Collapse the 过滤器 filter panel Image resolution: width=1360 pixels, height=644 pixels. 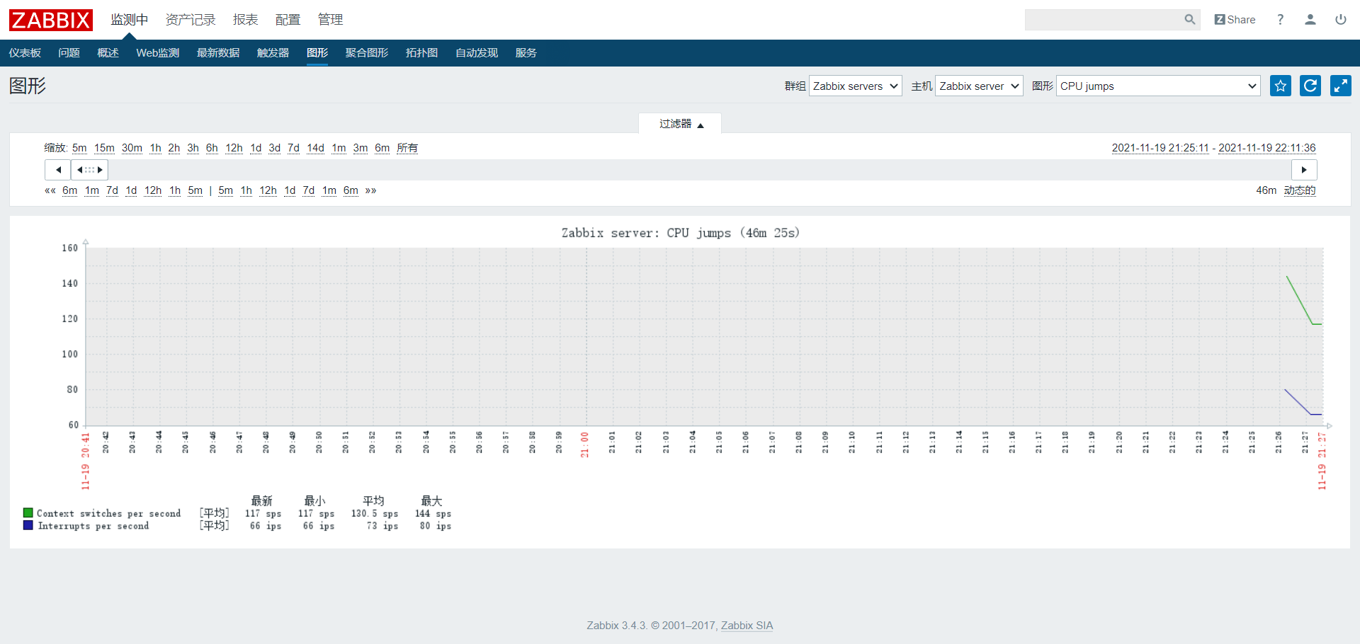(679, 123)
